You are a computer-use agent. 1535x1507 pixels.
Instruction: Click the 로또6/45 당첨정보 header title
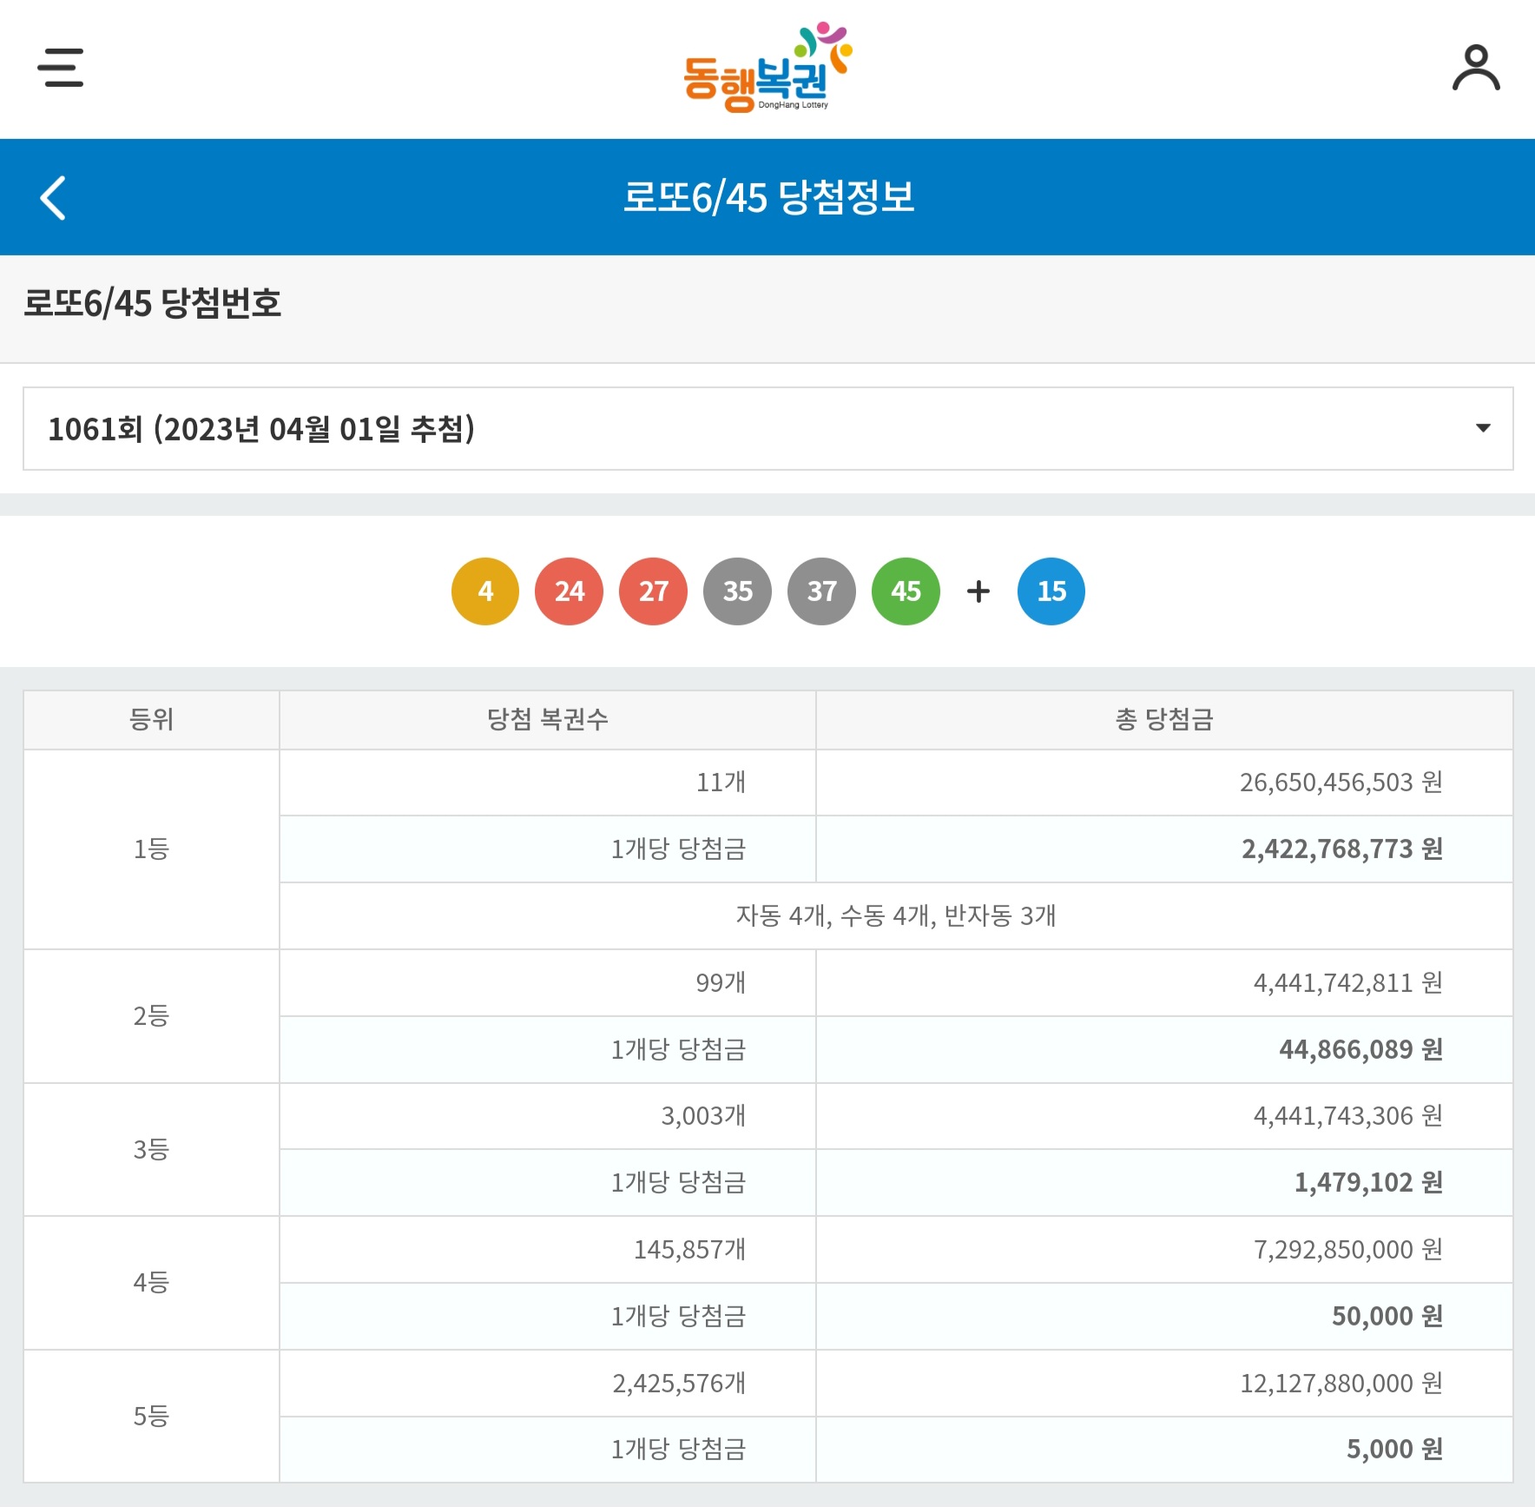(x=768, y=197)
